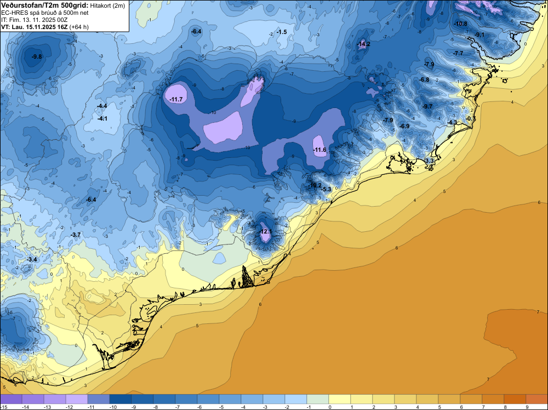This screenshot has width=548, height=410.
Task: Click the -4.3 temperature value near the coast
Action: 452,122
